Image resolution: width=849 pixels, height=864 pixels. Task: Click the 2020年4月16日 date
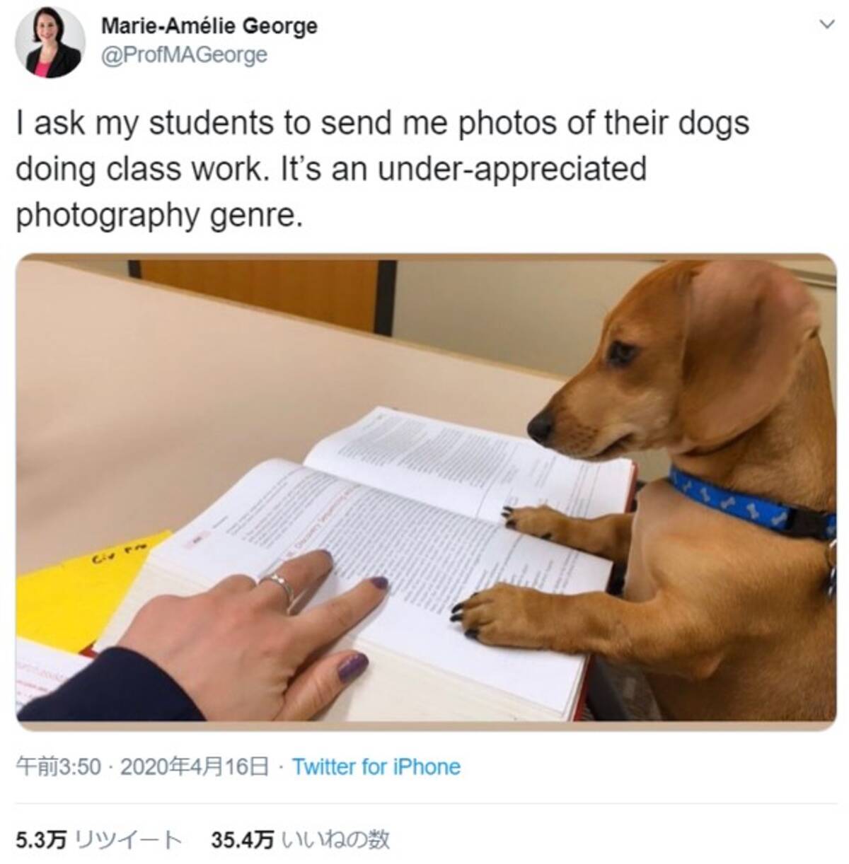tap(194, 766)
